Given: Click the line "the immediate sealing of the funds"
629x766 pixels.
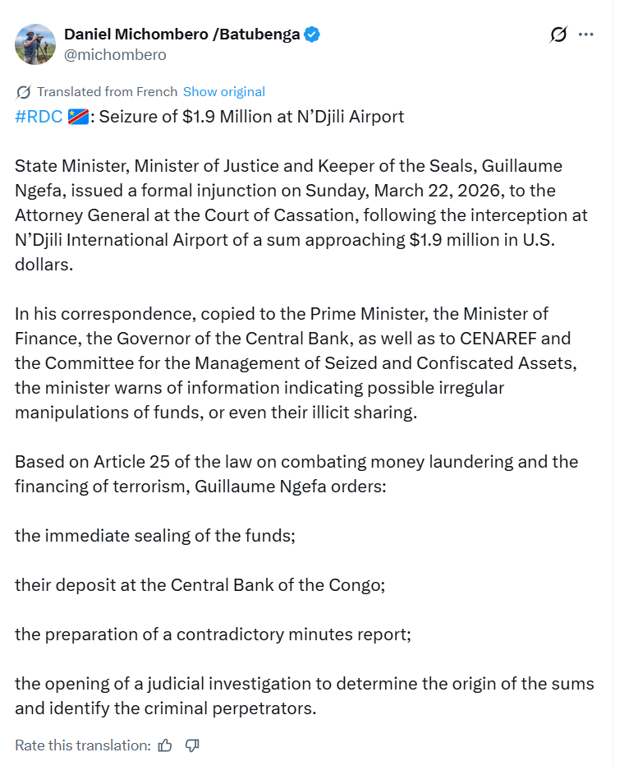Looking at the screenshot, I should (155, 536).
